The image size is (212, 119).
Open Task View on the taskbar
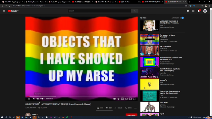[14, 117]
